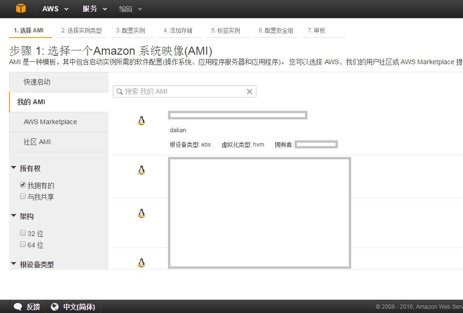Check the 与我共享 checkbox

[23, 196]
